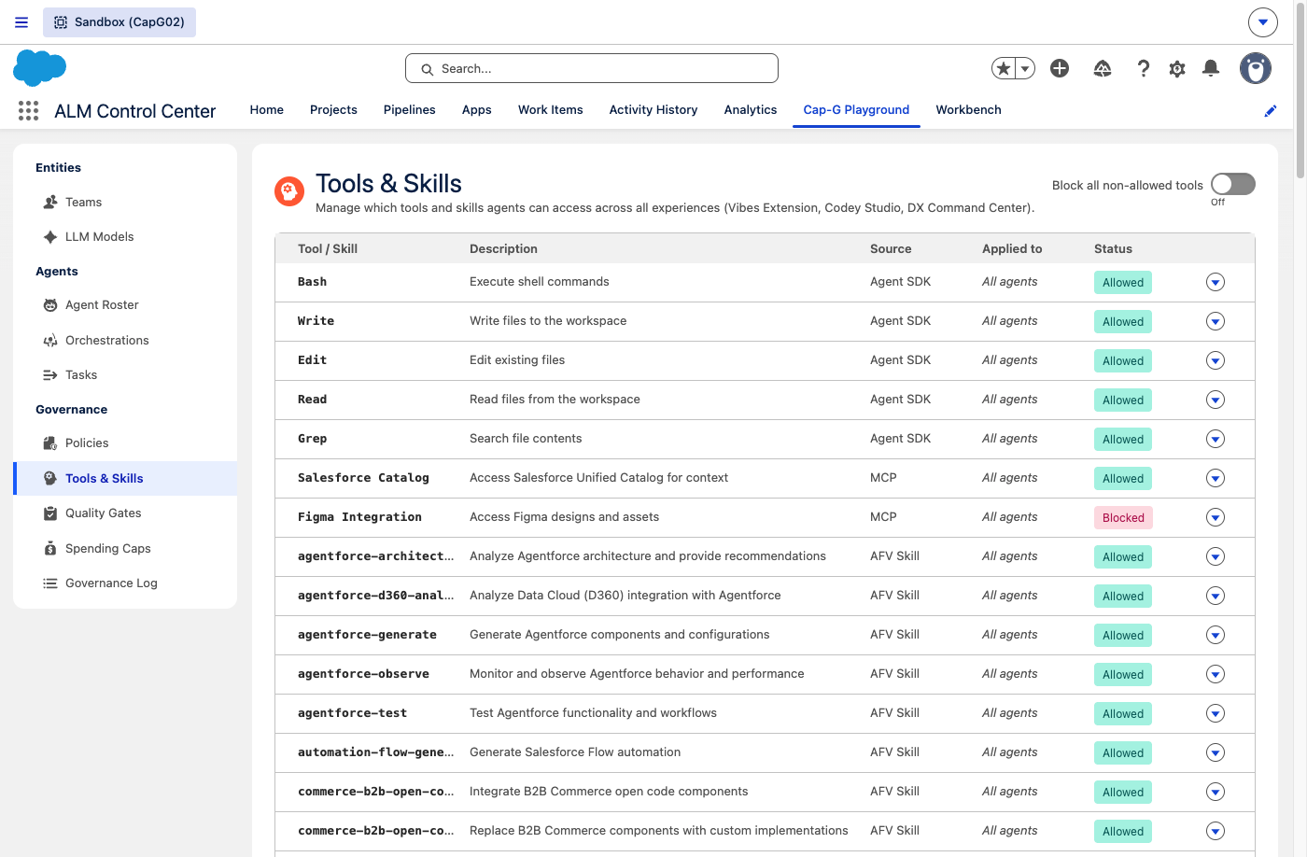
Task: Click the Governance Log list icon
Action: click(50, 583)
